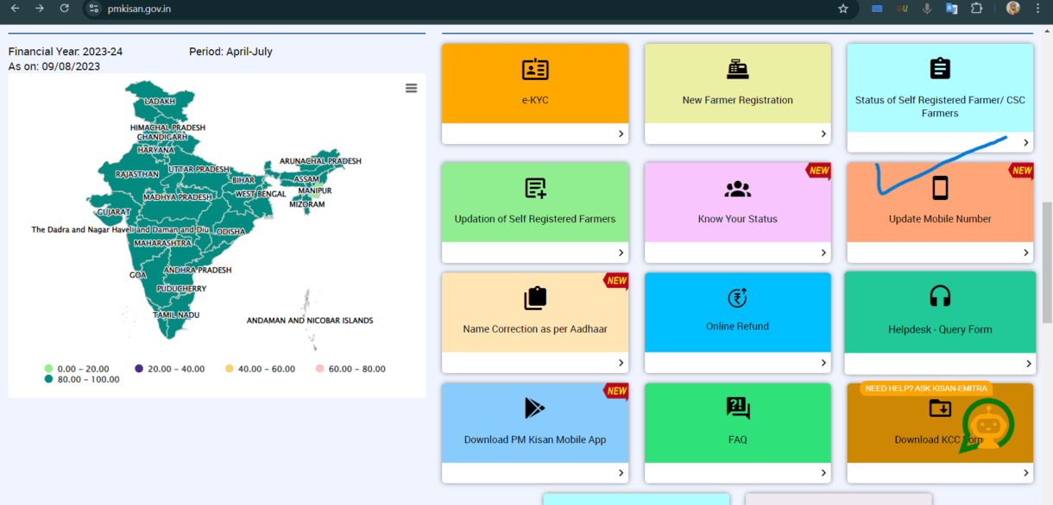The height and width of the screenshot is (505, 1053).
Task: Click the clipboard icon for Status of Self Registered Farmer
Action: [x=940, y=69]
